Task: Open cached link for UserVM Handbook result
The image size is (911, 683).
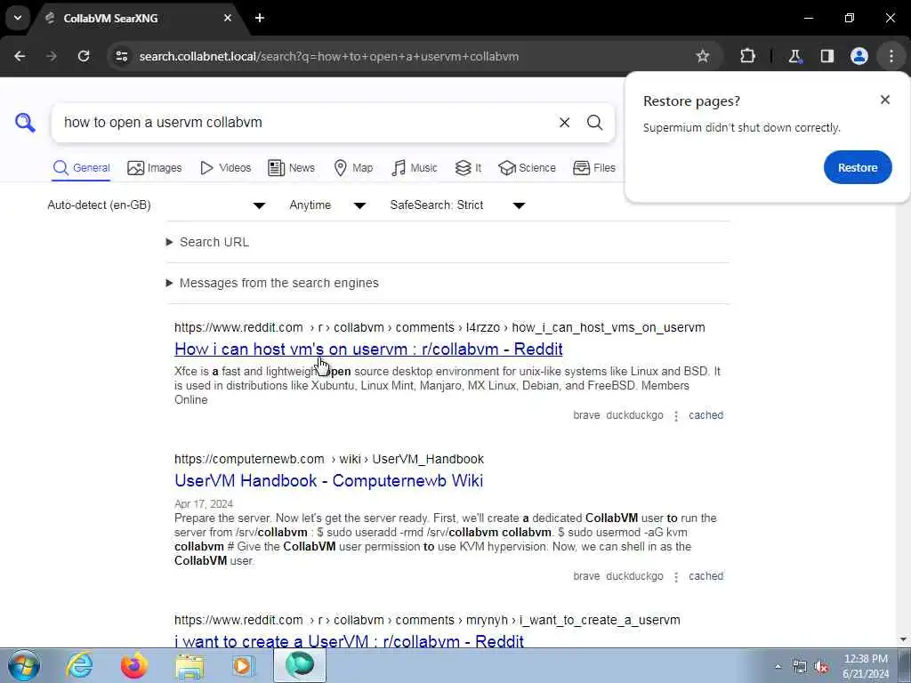Action: (705, 576)
